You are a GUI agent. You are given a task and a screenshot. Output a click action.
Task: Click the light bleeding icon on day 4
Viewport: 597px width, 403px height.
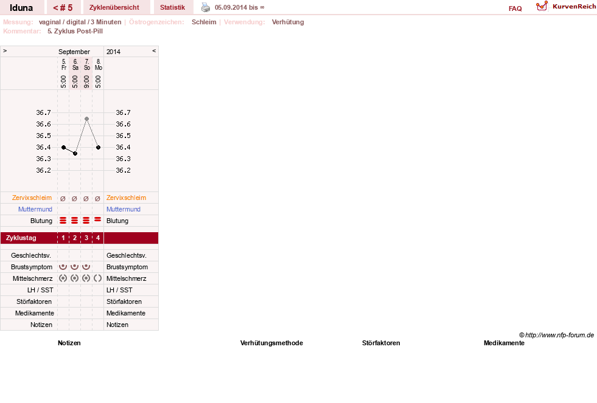pos(98,219)
